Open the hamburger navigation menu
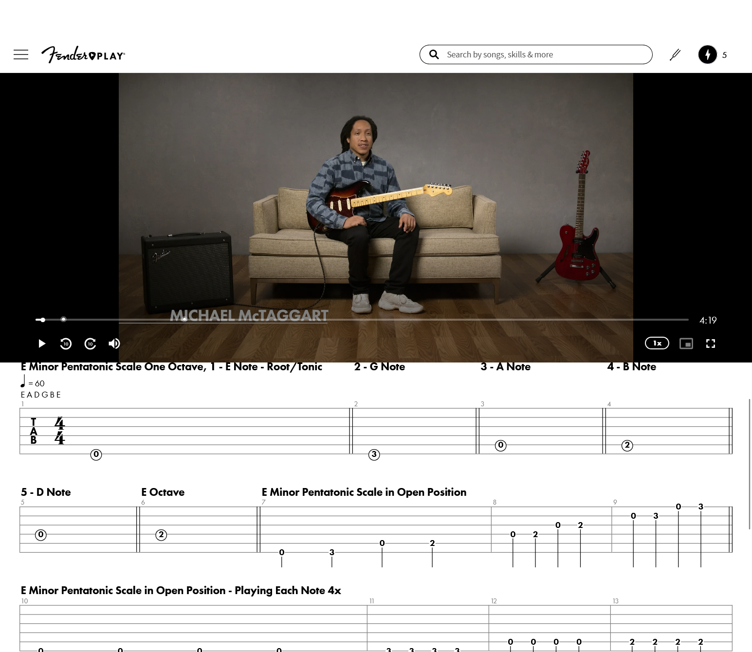752x652 pixels. click(x=21, y=54)
